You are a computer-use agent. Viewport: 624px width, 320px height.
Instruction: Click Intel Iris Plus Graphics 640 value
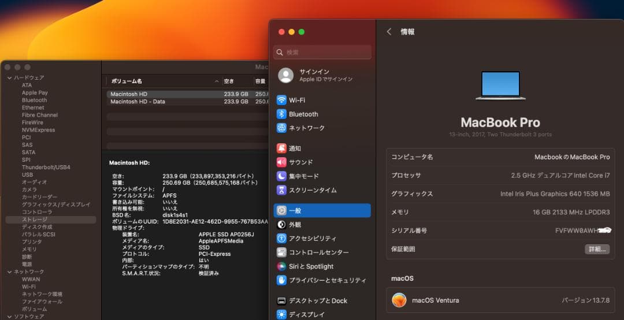555,194
